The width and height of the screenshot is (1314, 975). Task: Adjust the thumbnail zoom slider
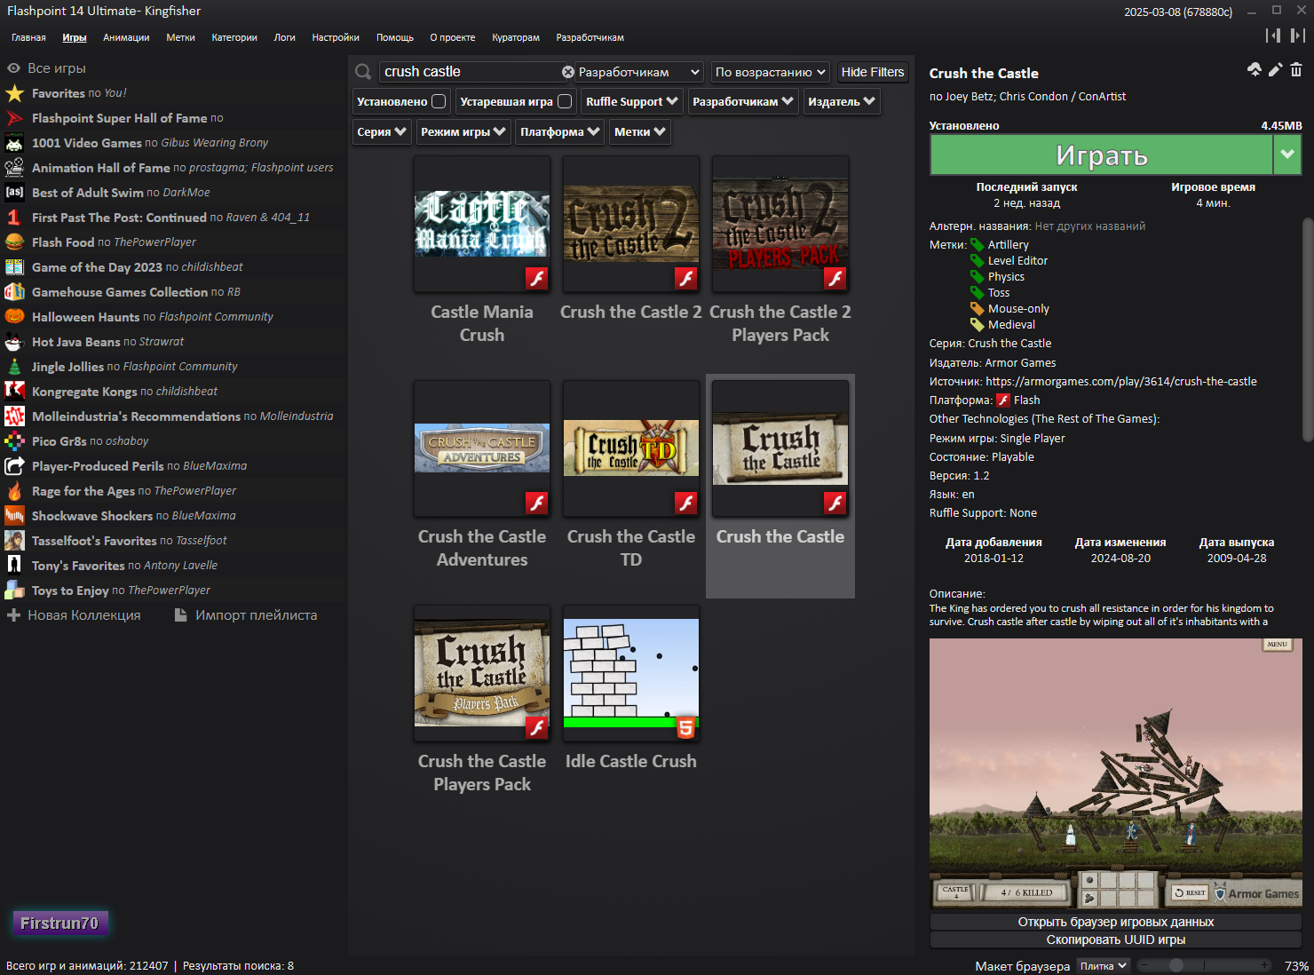pyautogui.click(x=1176, y=965)
